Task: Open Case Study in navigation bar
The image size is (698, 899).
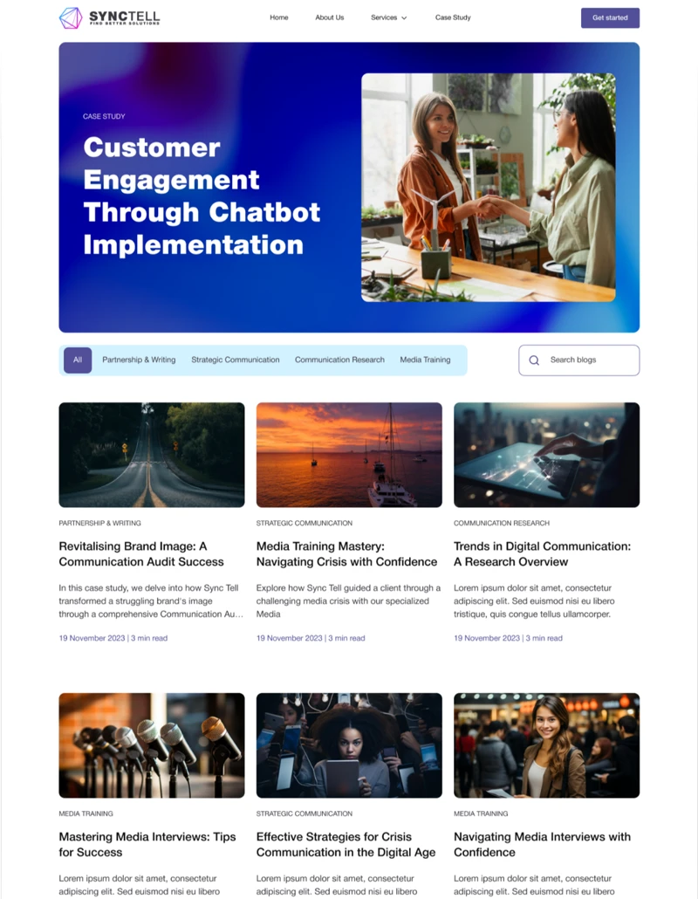Action: click(453, 17)
